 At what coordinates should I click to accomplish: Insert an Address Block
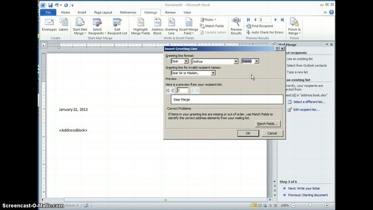[x=157, y=26]
